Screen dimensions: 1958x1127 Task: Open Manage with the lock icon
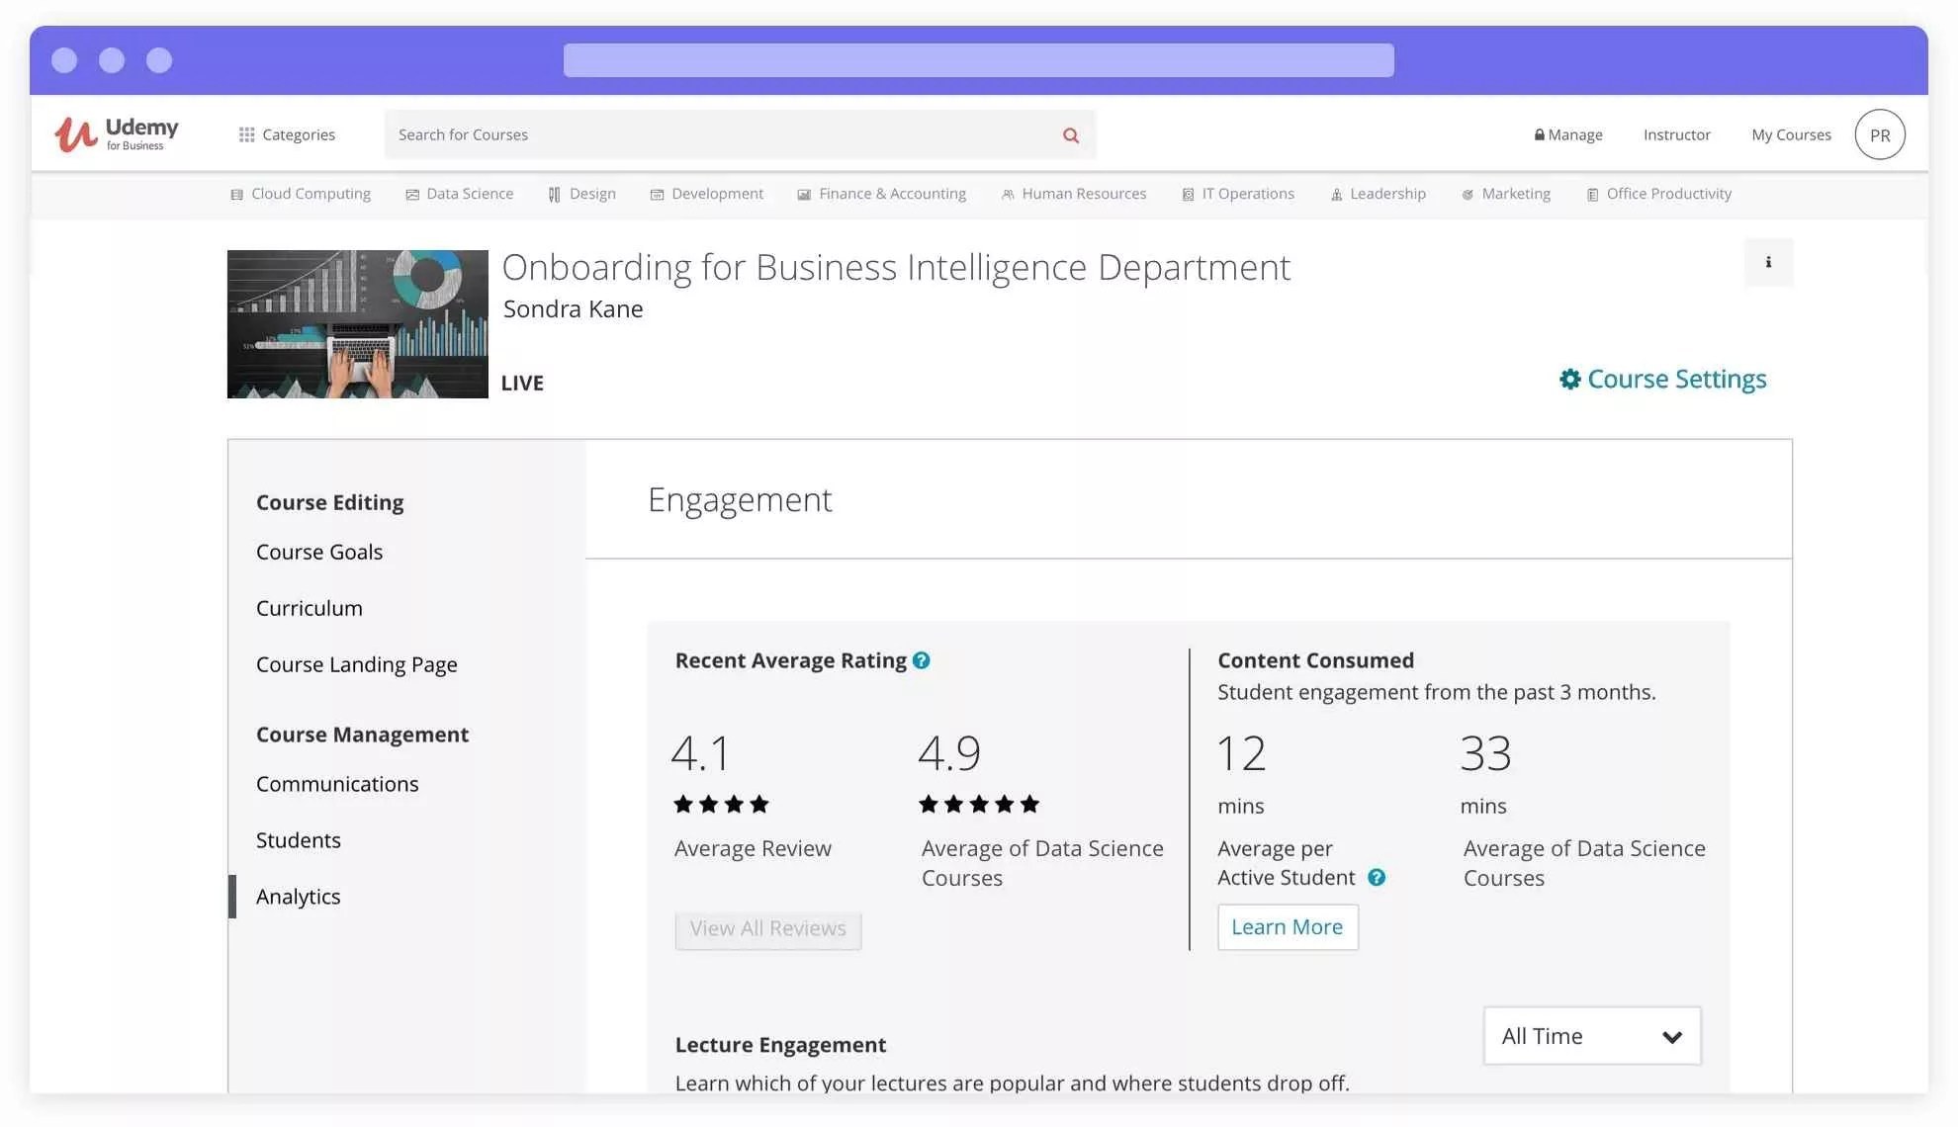click(1567, 134)
